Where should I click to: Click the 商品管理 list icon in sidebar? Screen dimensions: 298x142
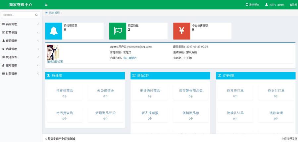coord(3,24)
